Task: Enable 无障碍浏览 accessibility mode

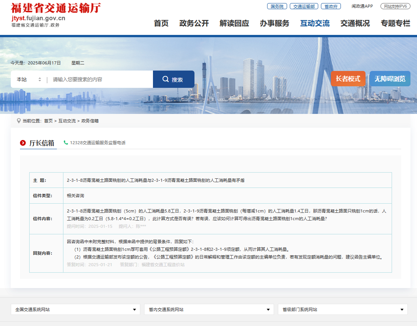Action: [390, 79]
